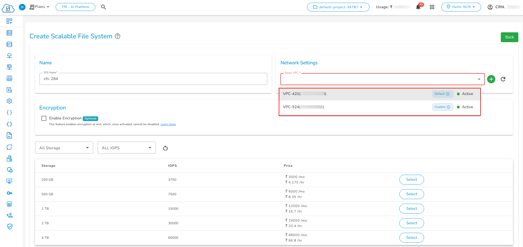Click the reset filters icon near storage dropdowns
Screen dimensions: 523x247
(x=165, y=148)
